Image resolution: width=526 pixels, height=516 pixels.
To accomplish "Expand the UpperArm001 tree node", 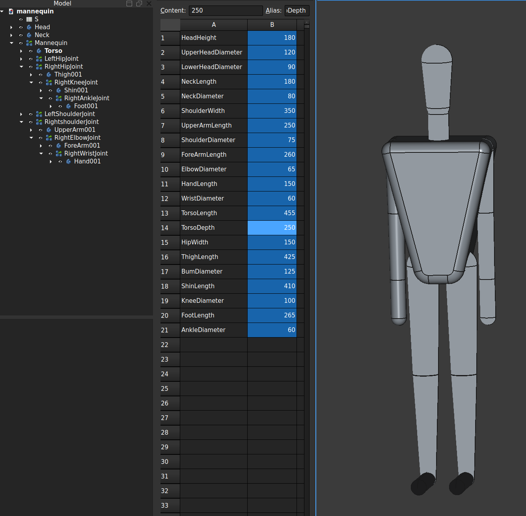I will tap(31, 130).
